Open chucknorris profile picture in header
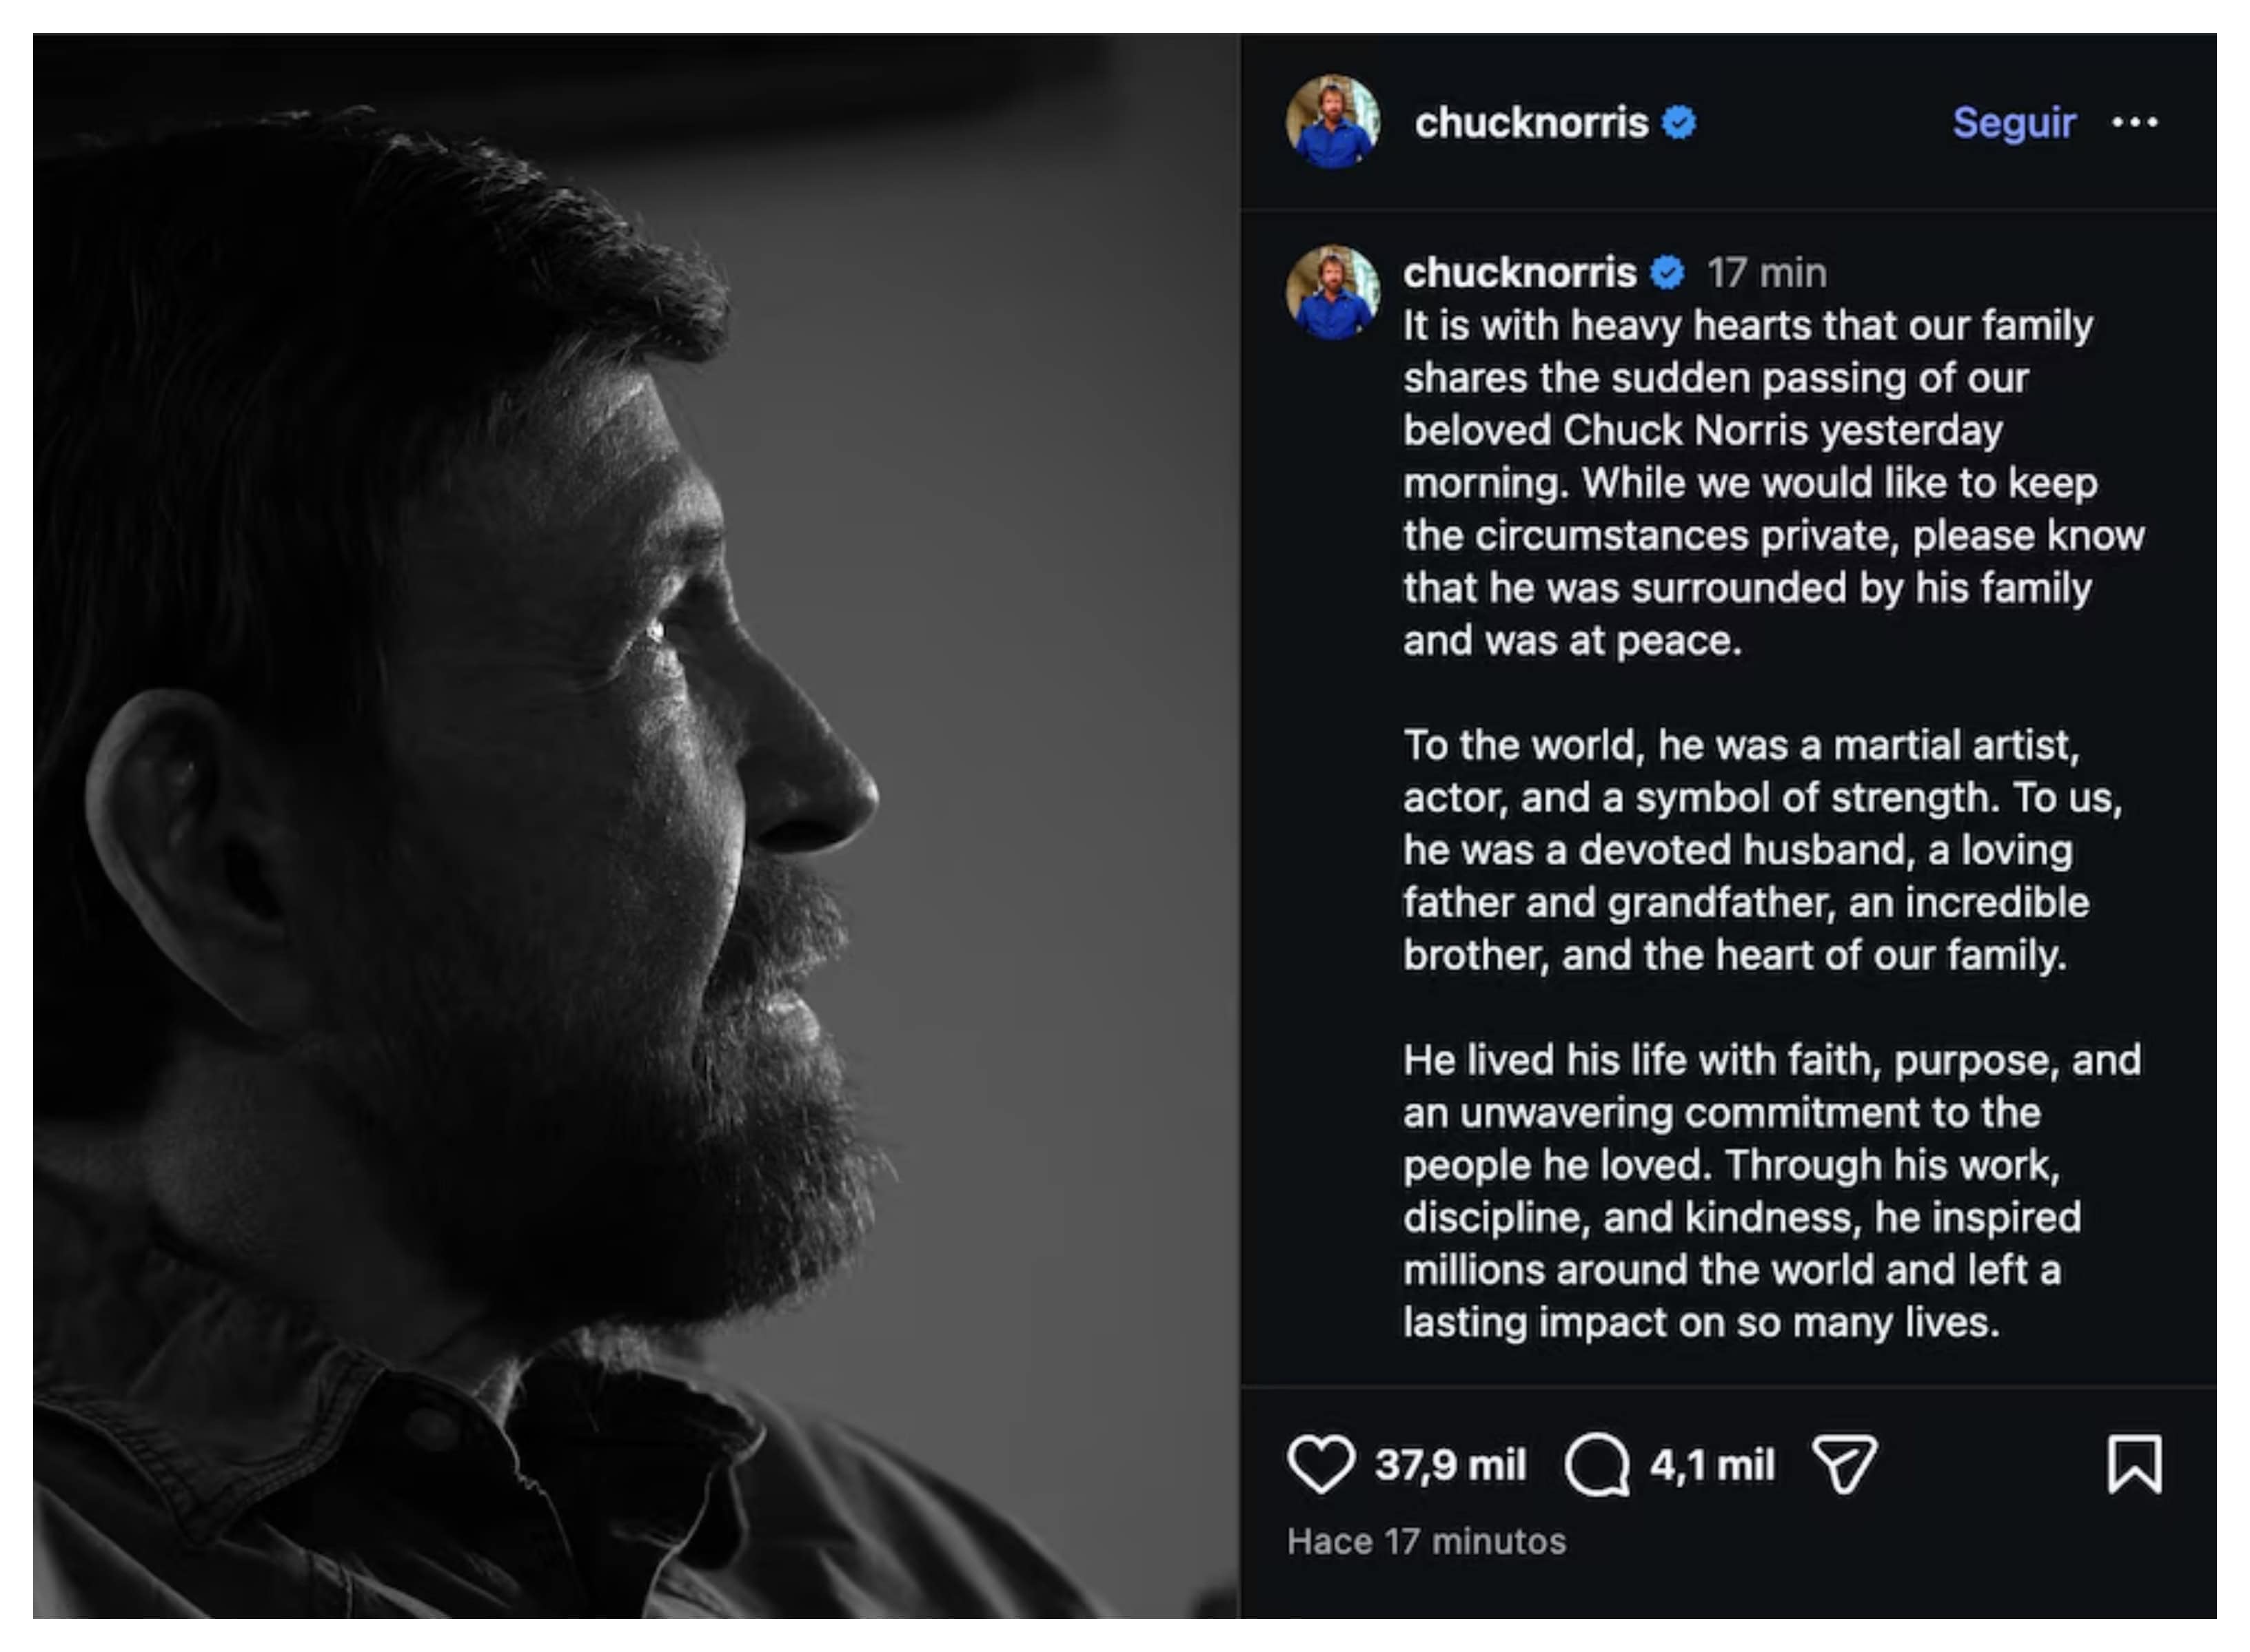 click(1332, 122)
